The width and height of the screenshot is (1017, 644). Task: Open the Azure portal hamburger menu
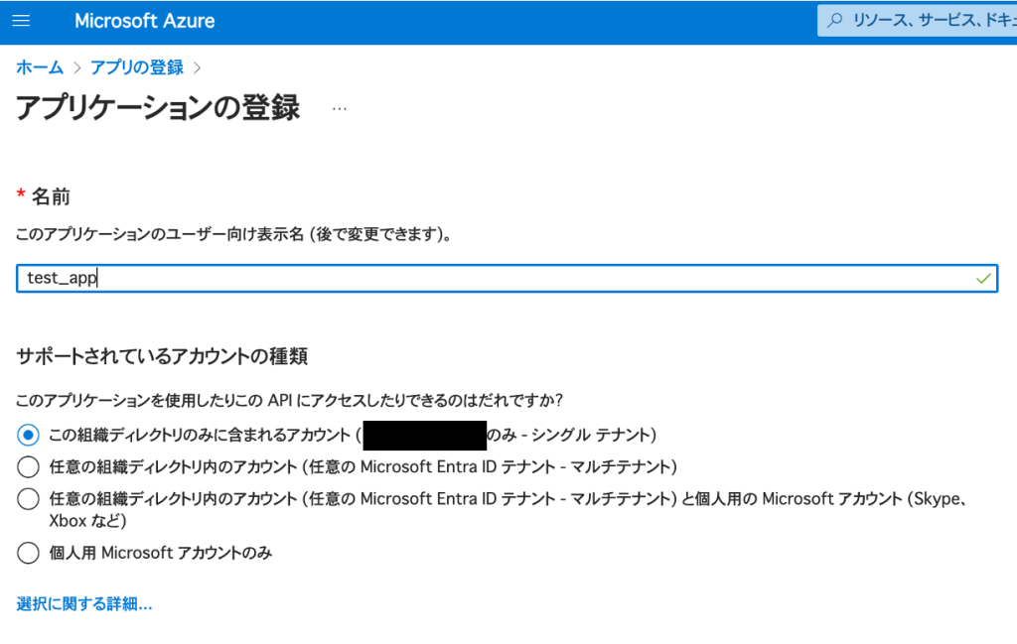pyautogui.click(x=21, y=21)
